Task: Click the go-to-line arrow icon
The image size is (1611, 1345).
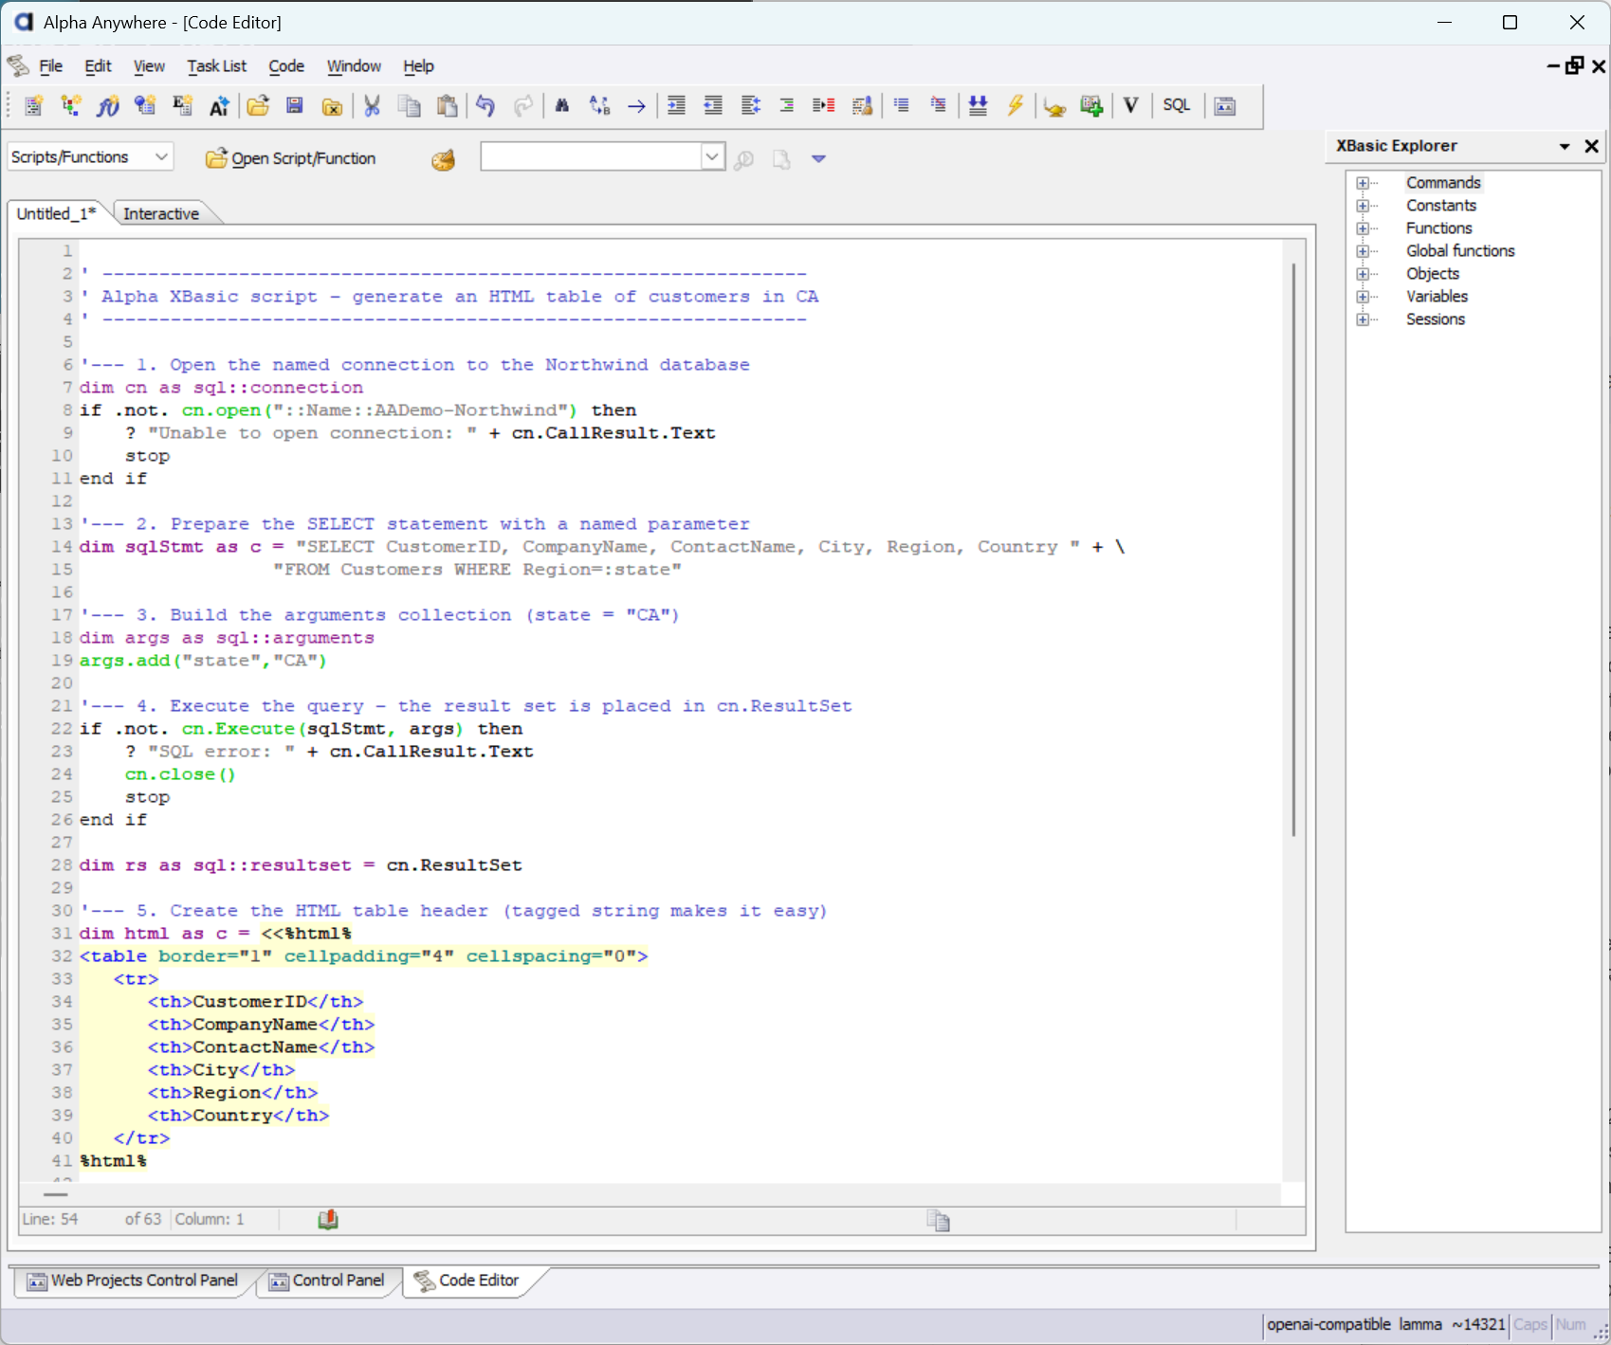Action: [x=637, y=106]
